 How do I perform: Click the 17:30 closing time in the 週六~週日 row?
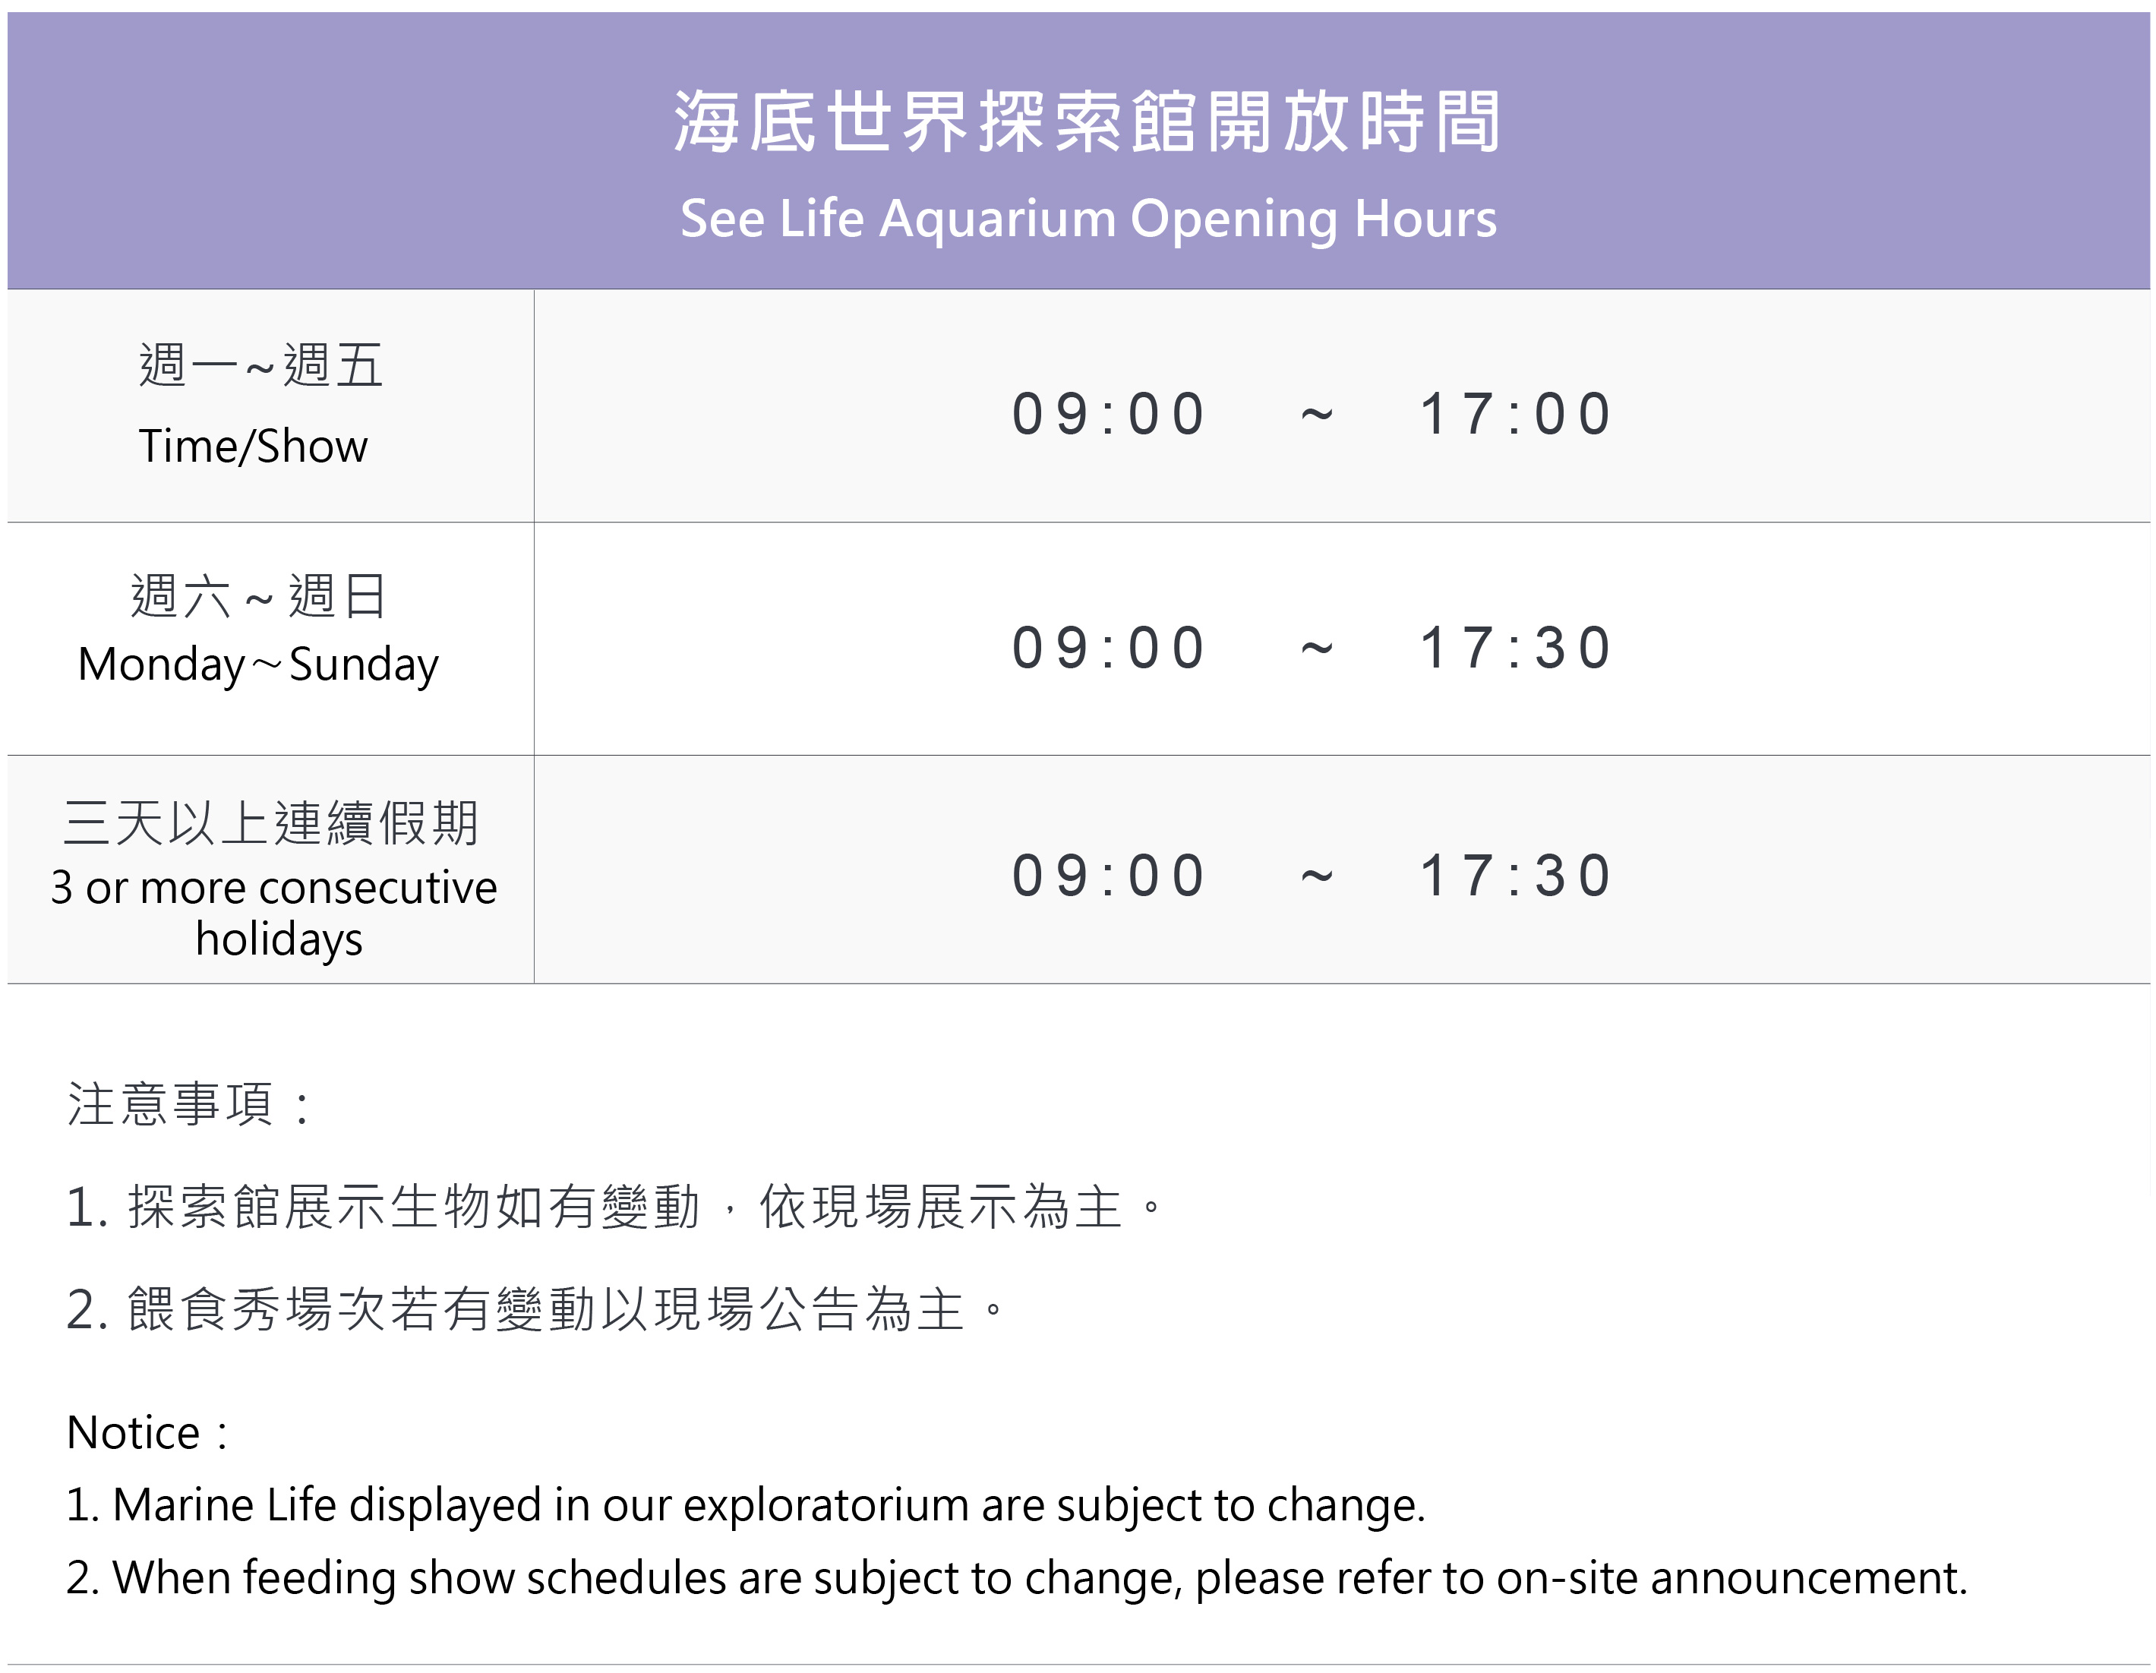1517,649
